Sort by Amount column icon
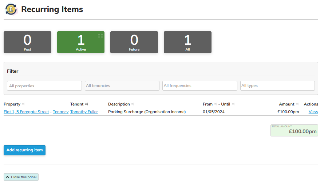This screenshot has width=324, height=183. click(x=297, y=104)
